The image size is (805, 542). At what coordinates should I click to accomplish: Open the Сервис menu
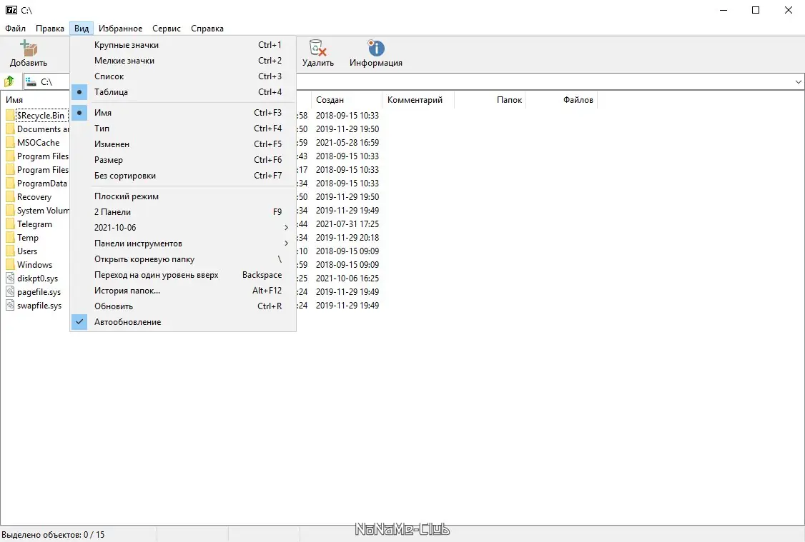[167, 28]
